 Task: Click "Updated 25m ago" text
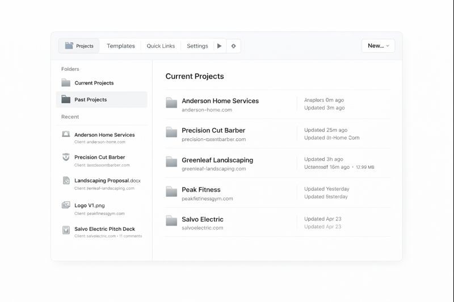(326, 130)
